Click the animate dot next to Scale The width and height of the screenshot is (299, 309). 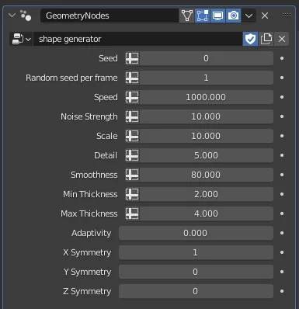click(282, 136)
